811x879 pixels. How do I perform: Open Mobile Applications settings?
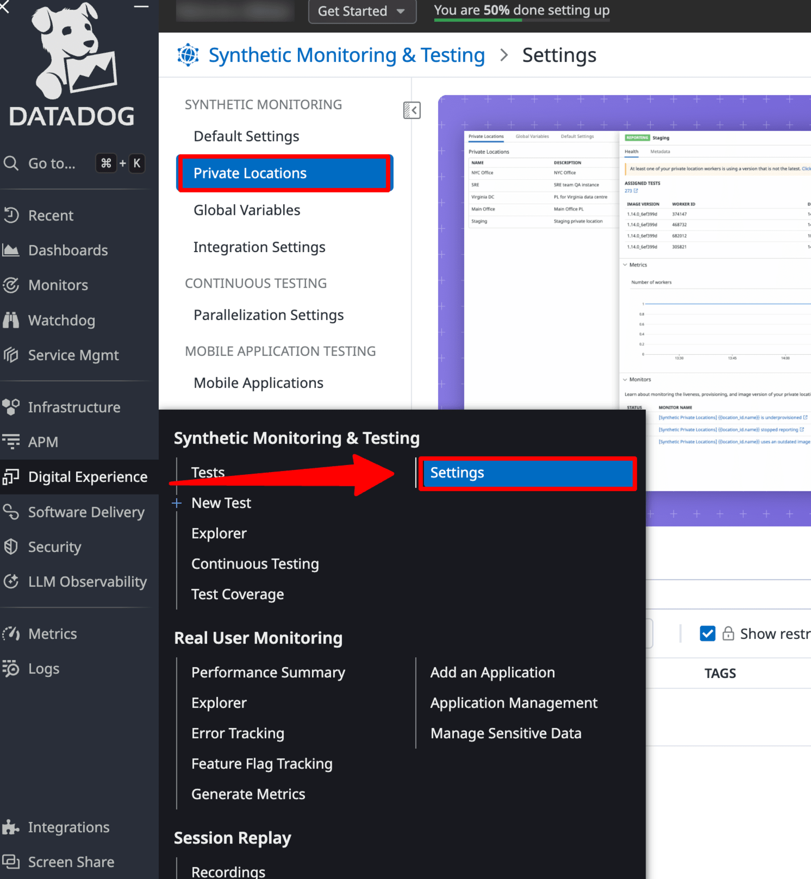[x=258, y=383]
